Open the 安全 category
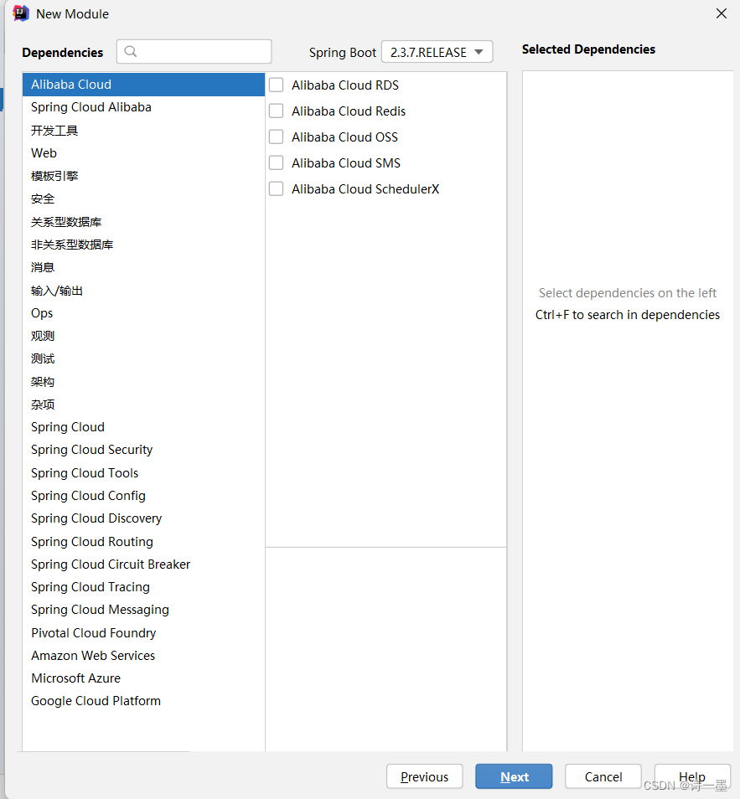The height and width of the screenshot is (799, 740). pos(143,198)
